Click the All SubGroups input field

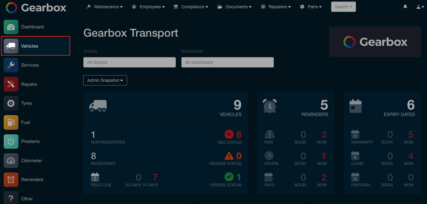click(x=228, y=62)
